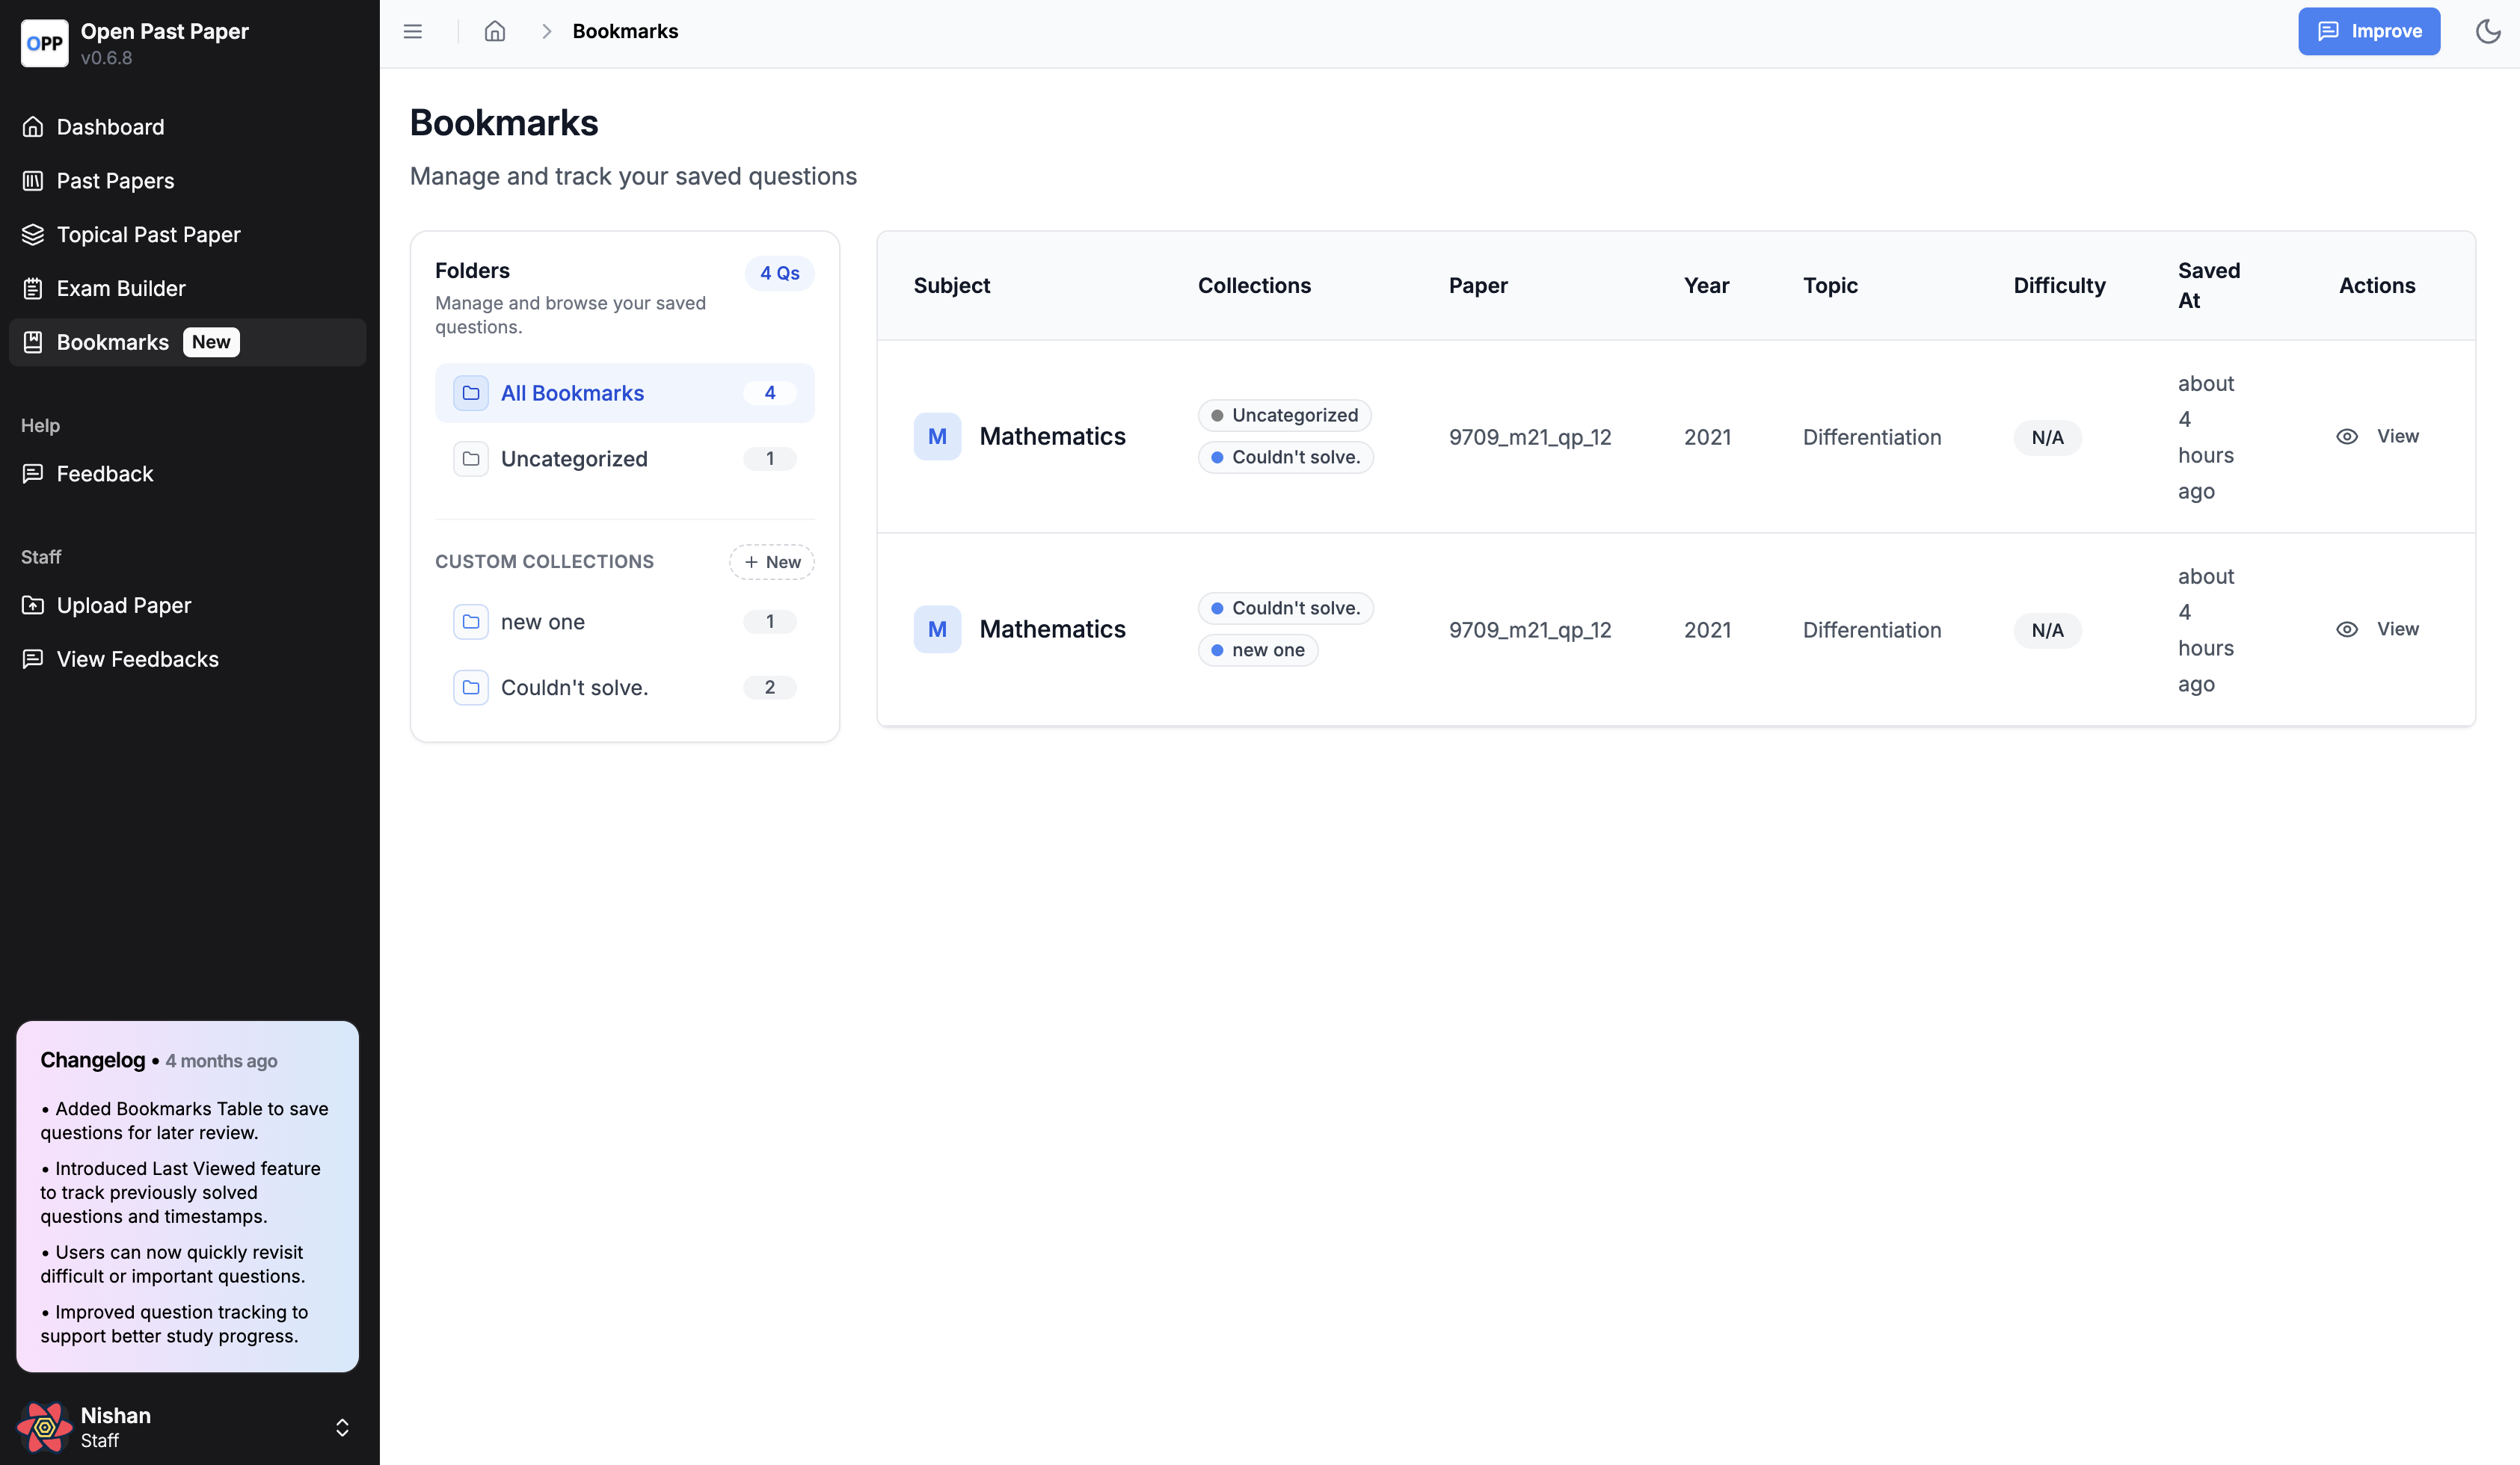Click the All Bookmarks folder icon

471,392
